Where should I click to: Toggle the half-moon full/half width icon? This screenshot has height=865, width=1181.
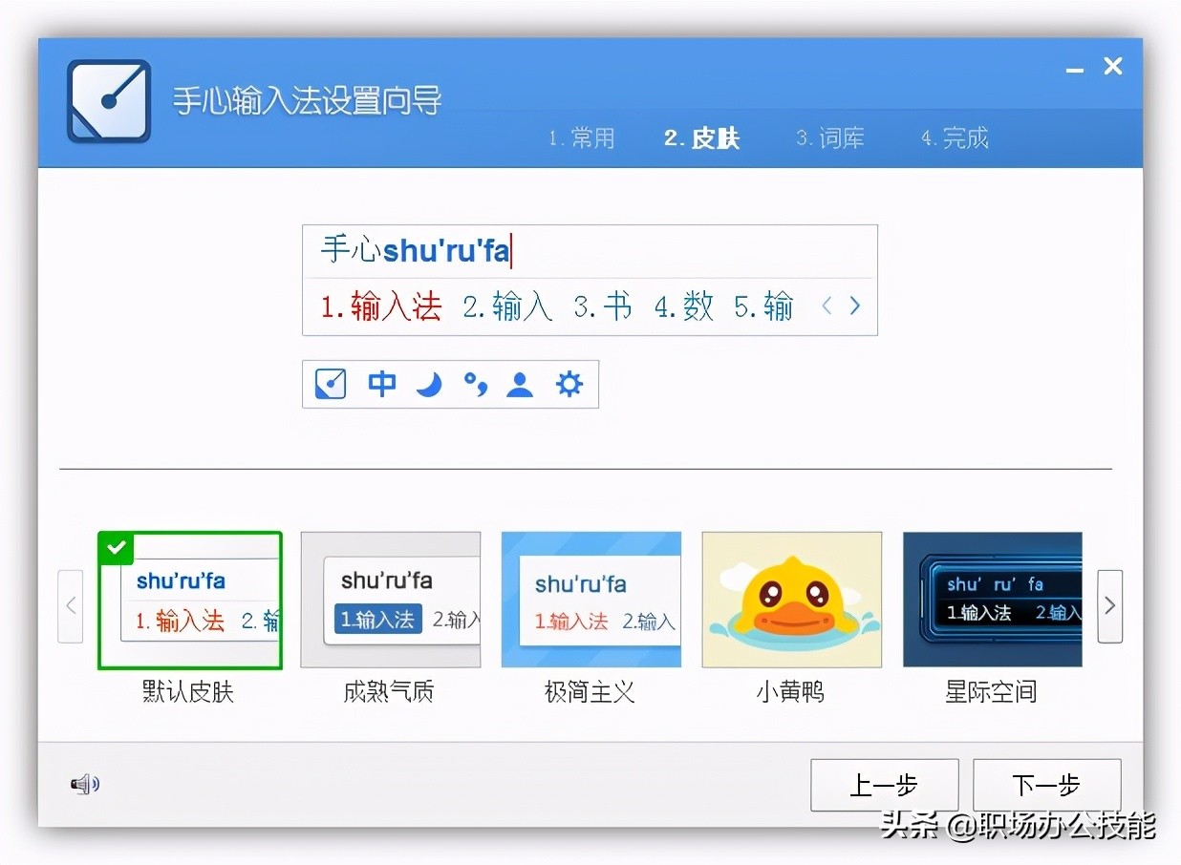(429, 385)
